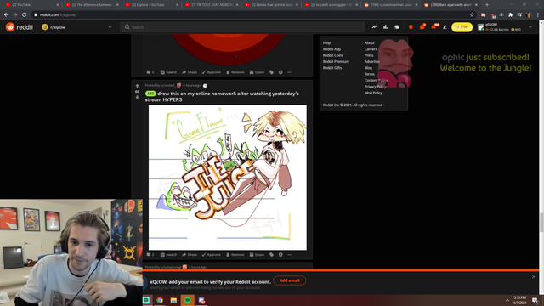This screenshot has width=544, height=306.
Task: Open the chat icon with notification badge
Action: click(x=422, y=26)
